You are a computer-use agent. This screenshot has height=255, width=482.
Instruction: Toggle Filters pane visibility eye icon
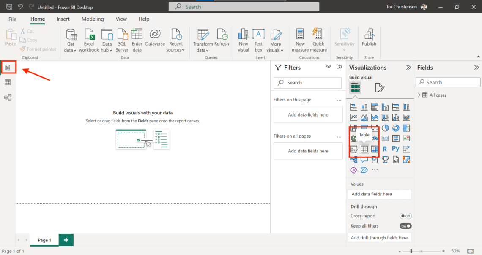(x=329, y=67)
